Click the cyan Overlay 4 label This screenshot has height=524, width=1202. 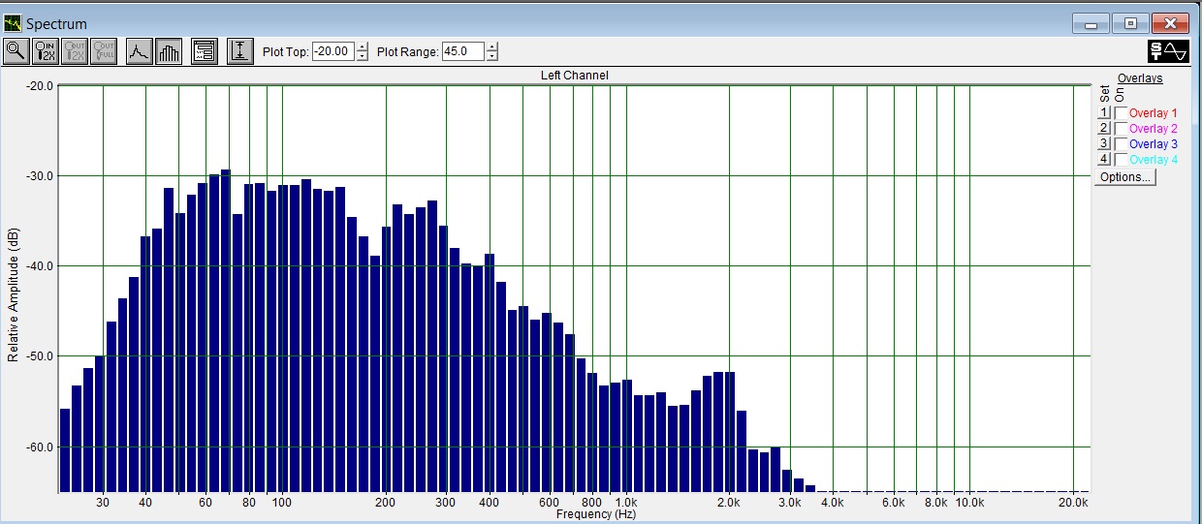point(1153,160)
